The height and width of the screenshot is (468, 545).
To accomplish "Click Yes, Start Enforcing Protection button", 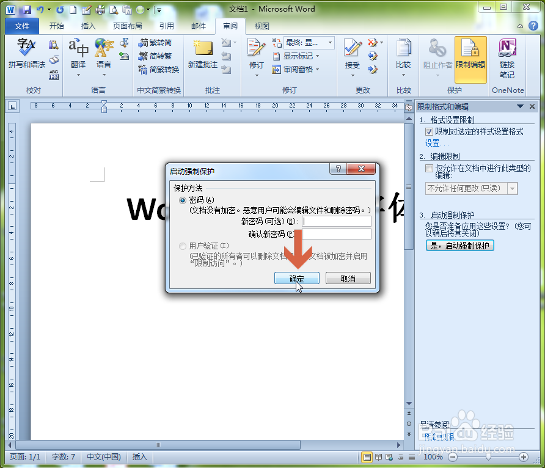I will tap(460, 246).
